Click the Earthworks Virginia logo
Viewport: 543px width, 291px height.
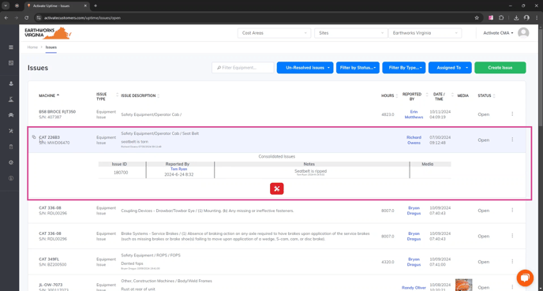tap(48, 33)
